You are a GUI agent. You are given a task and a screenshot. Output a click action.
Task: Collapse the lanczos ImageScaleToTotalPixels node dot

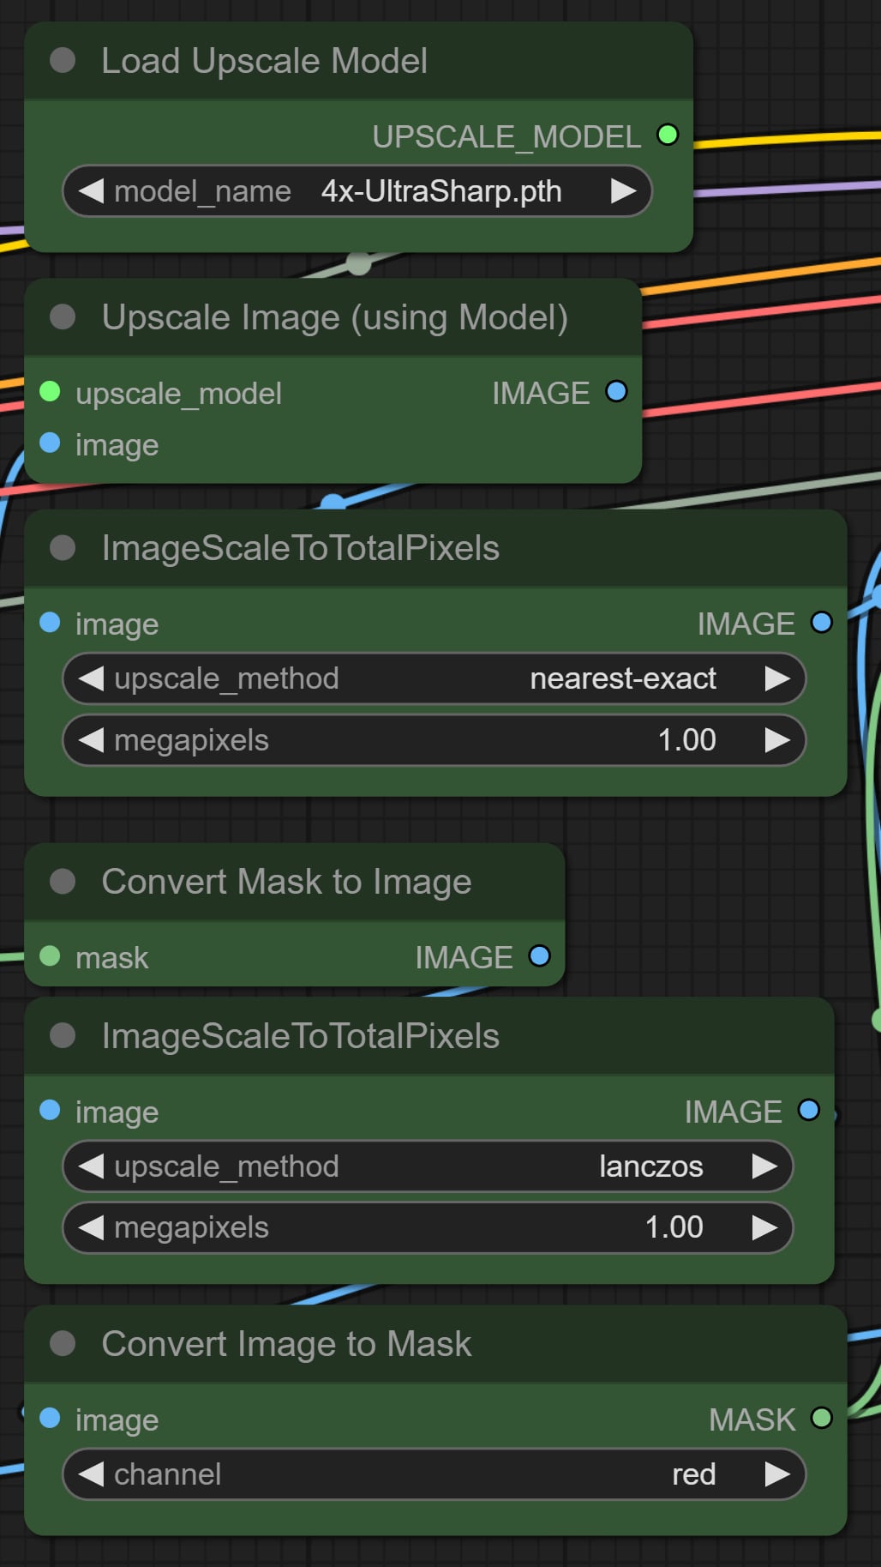tap(63, 1036)
